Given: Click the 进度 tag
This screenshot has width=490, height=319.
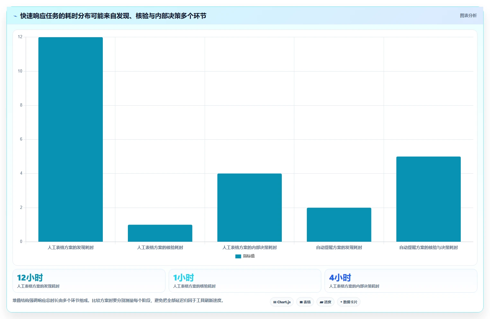Looking at the screenshot, I should [x=325, y=302].
